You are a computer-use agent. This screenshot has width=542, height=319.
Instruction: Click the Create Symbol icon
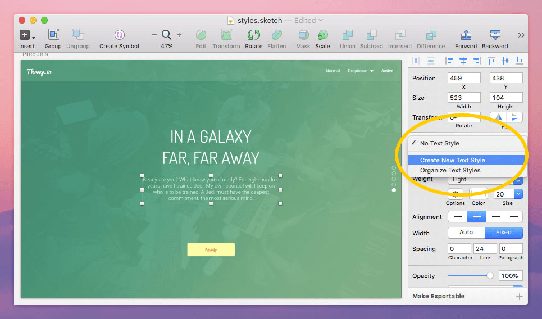tap(119, 35)
